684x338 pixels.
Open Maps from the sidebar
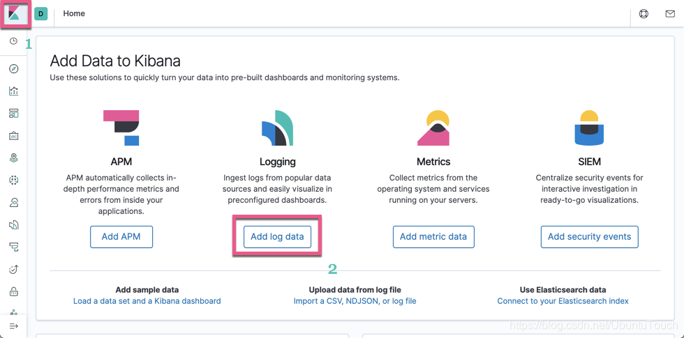(13, 158)
